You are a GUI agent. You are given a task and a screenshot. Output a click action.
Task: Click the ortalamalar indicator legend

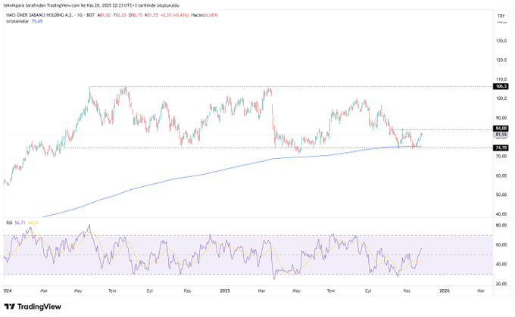17,21
